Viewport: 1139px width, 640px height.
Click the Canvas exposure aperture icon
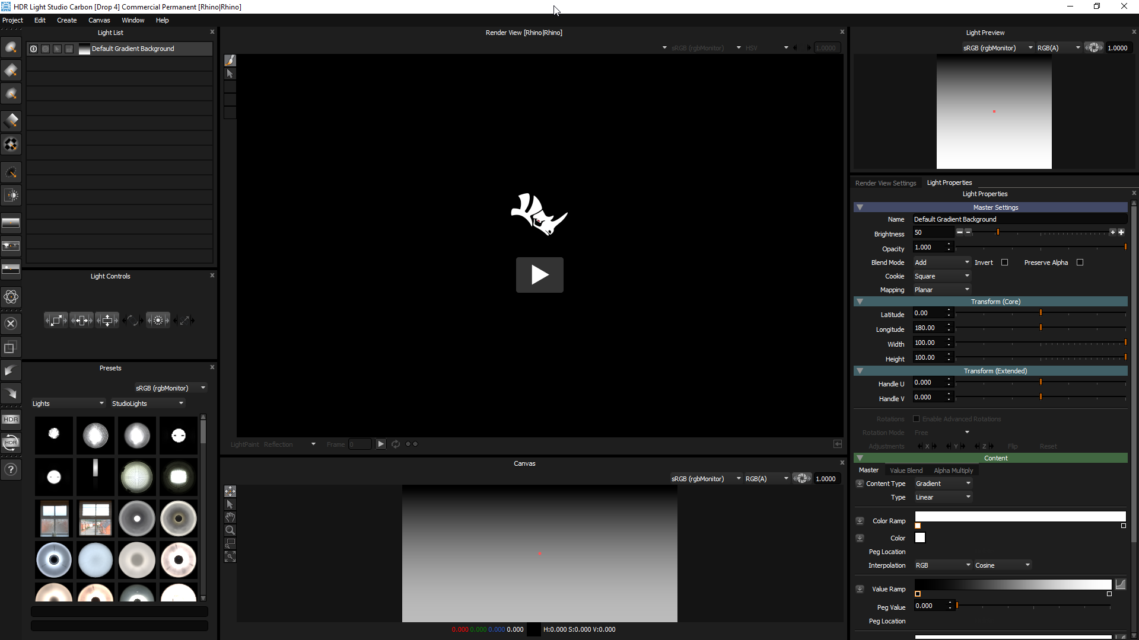coord(801,478)
